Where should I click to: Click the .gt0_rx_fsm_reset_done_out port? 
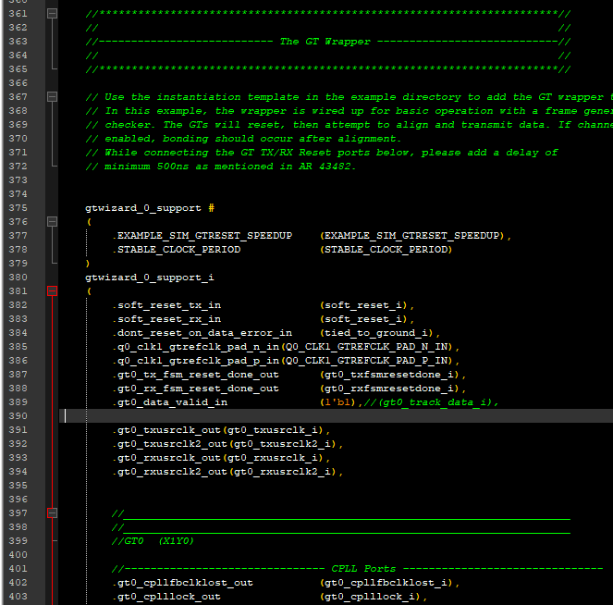(196, 389)
